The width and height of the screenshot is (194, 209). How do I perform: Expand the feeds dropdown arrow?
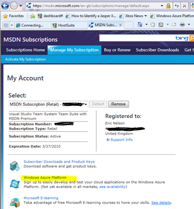(168, 24)
